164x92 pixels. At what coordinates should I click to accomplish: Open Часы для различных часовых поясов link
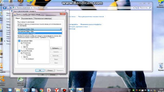[x=91, y=17]
